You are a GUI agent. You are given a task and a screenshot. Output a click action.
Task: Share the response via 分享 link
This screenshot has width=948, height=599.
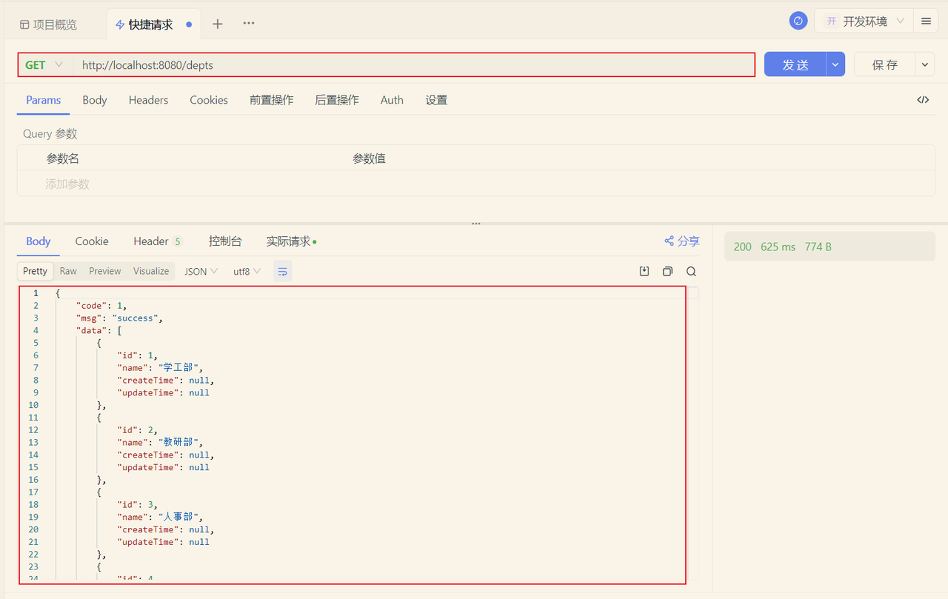pos(681,241)
